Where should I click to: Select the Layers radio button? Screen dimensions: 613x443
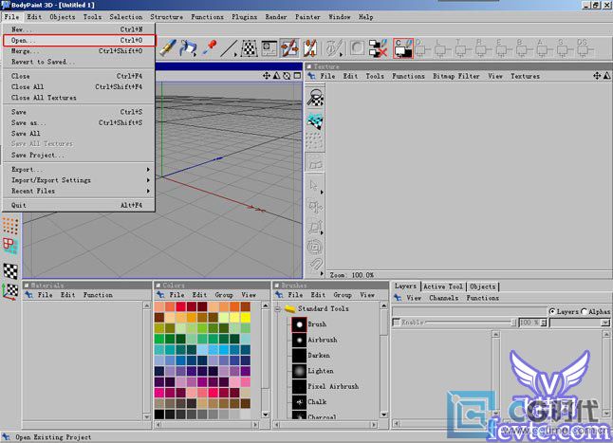(x=552, y=311)
